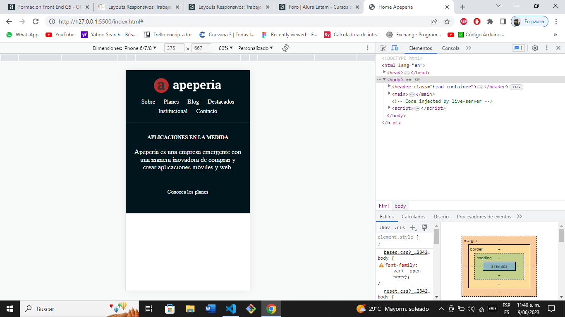565x317 pixels.
Task: Click the share page icon in address bar
Action: (x=434, y=21)
